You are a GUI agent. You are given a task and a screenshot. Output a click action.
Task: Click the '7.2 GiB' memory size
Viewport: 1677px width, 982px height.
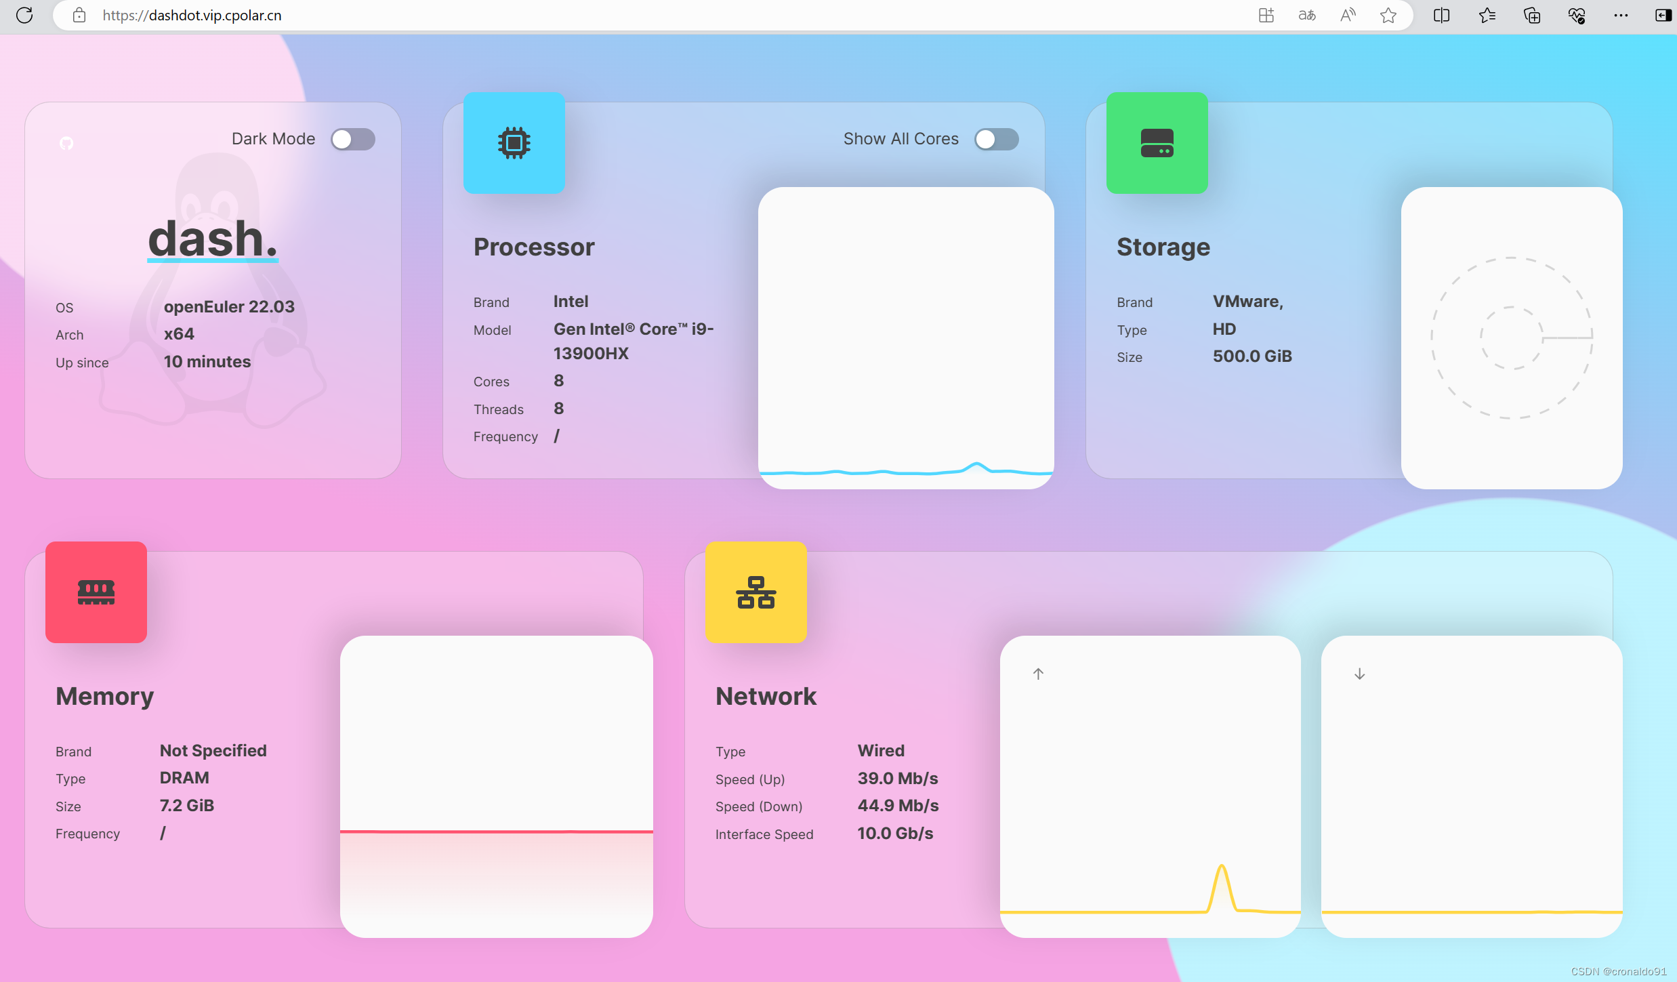187,805
